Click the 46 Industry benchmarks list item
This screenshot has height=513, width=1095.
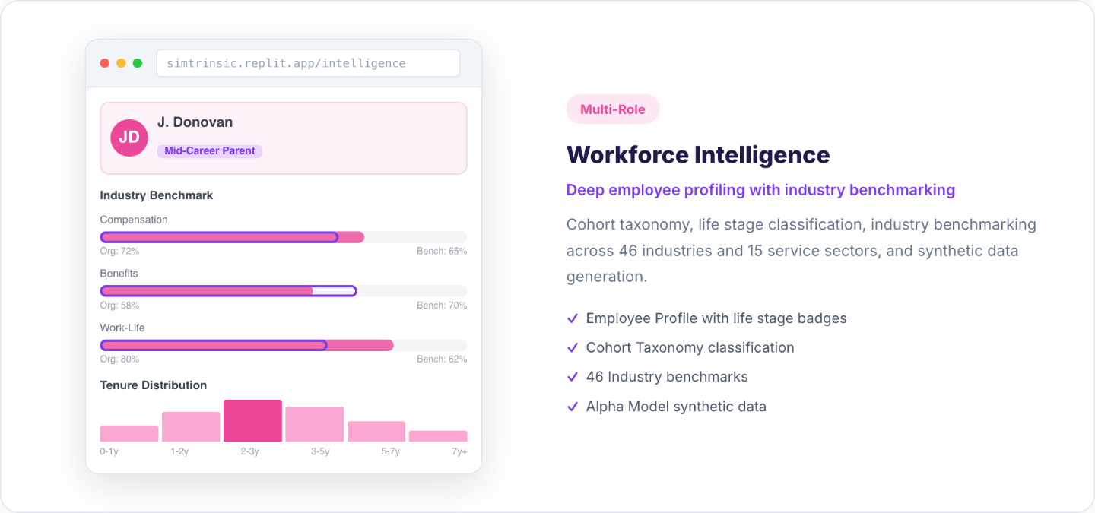pos(666,377)
